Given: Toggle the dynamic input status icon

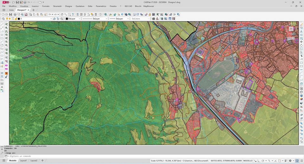Looking at the screenshot, I should [255, 161].
